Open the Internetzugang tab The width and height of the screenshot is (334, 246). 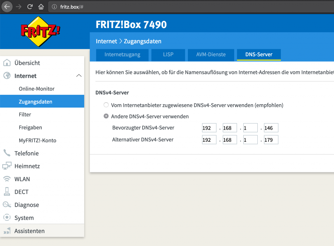[x=122, y=55]
